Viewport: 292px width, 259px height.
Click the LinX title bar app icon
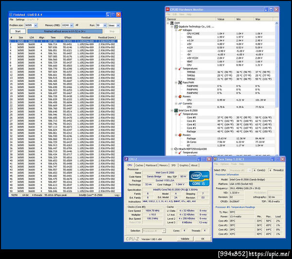[11, 15]
